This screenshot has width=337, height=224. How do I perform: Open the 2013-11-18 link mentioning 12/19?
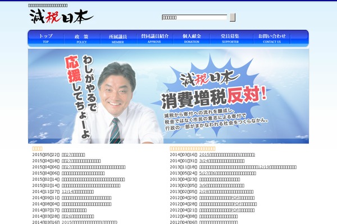tap(248, 167)
